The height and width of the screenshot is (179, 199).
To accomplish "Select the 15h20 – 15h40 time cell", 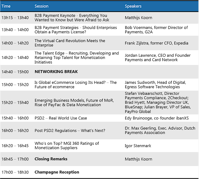I will click(x=15, y=102).
